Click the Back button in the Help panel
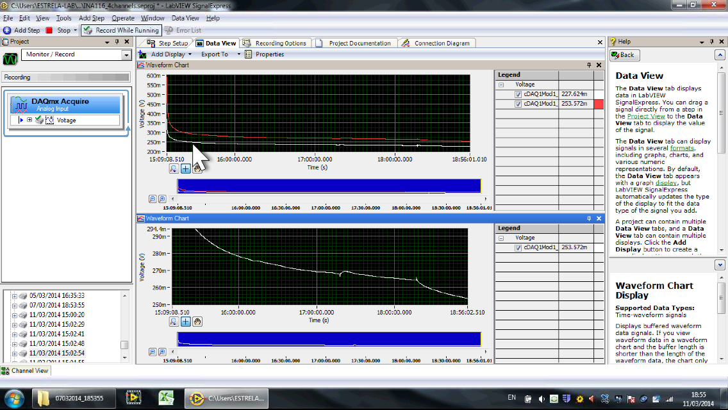 [x=624, y=54]
